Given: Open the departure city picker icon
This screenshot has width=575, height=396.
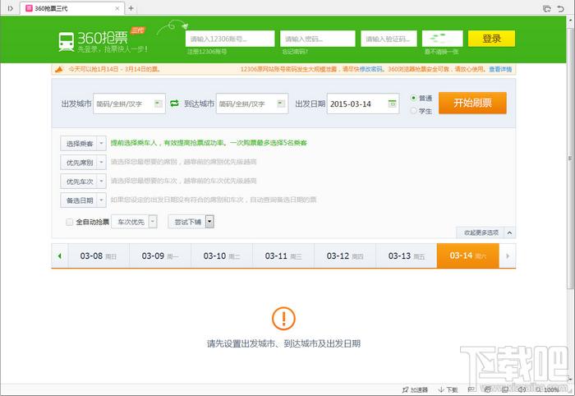Looking at the screenshot, I should click(158, 104).
